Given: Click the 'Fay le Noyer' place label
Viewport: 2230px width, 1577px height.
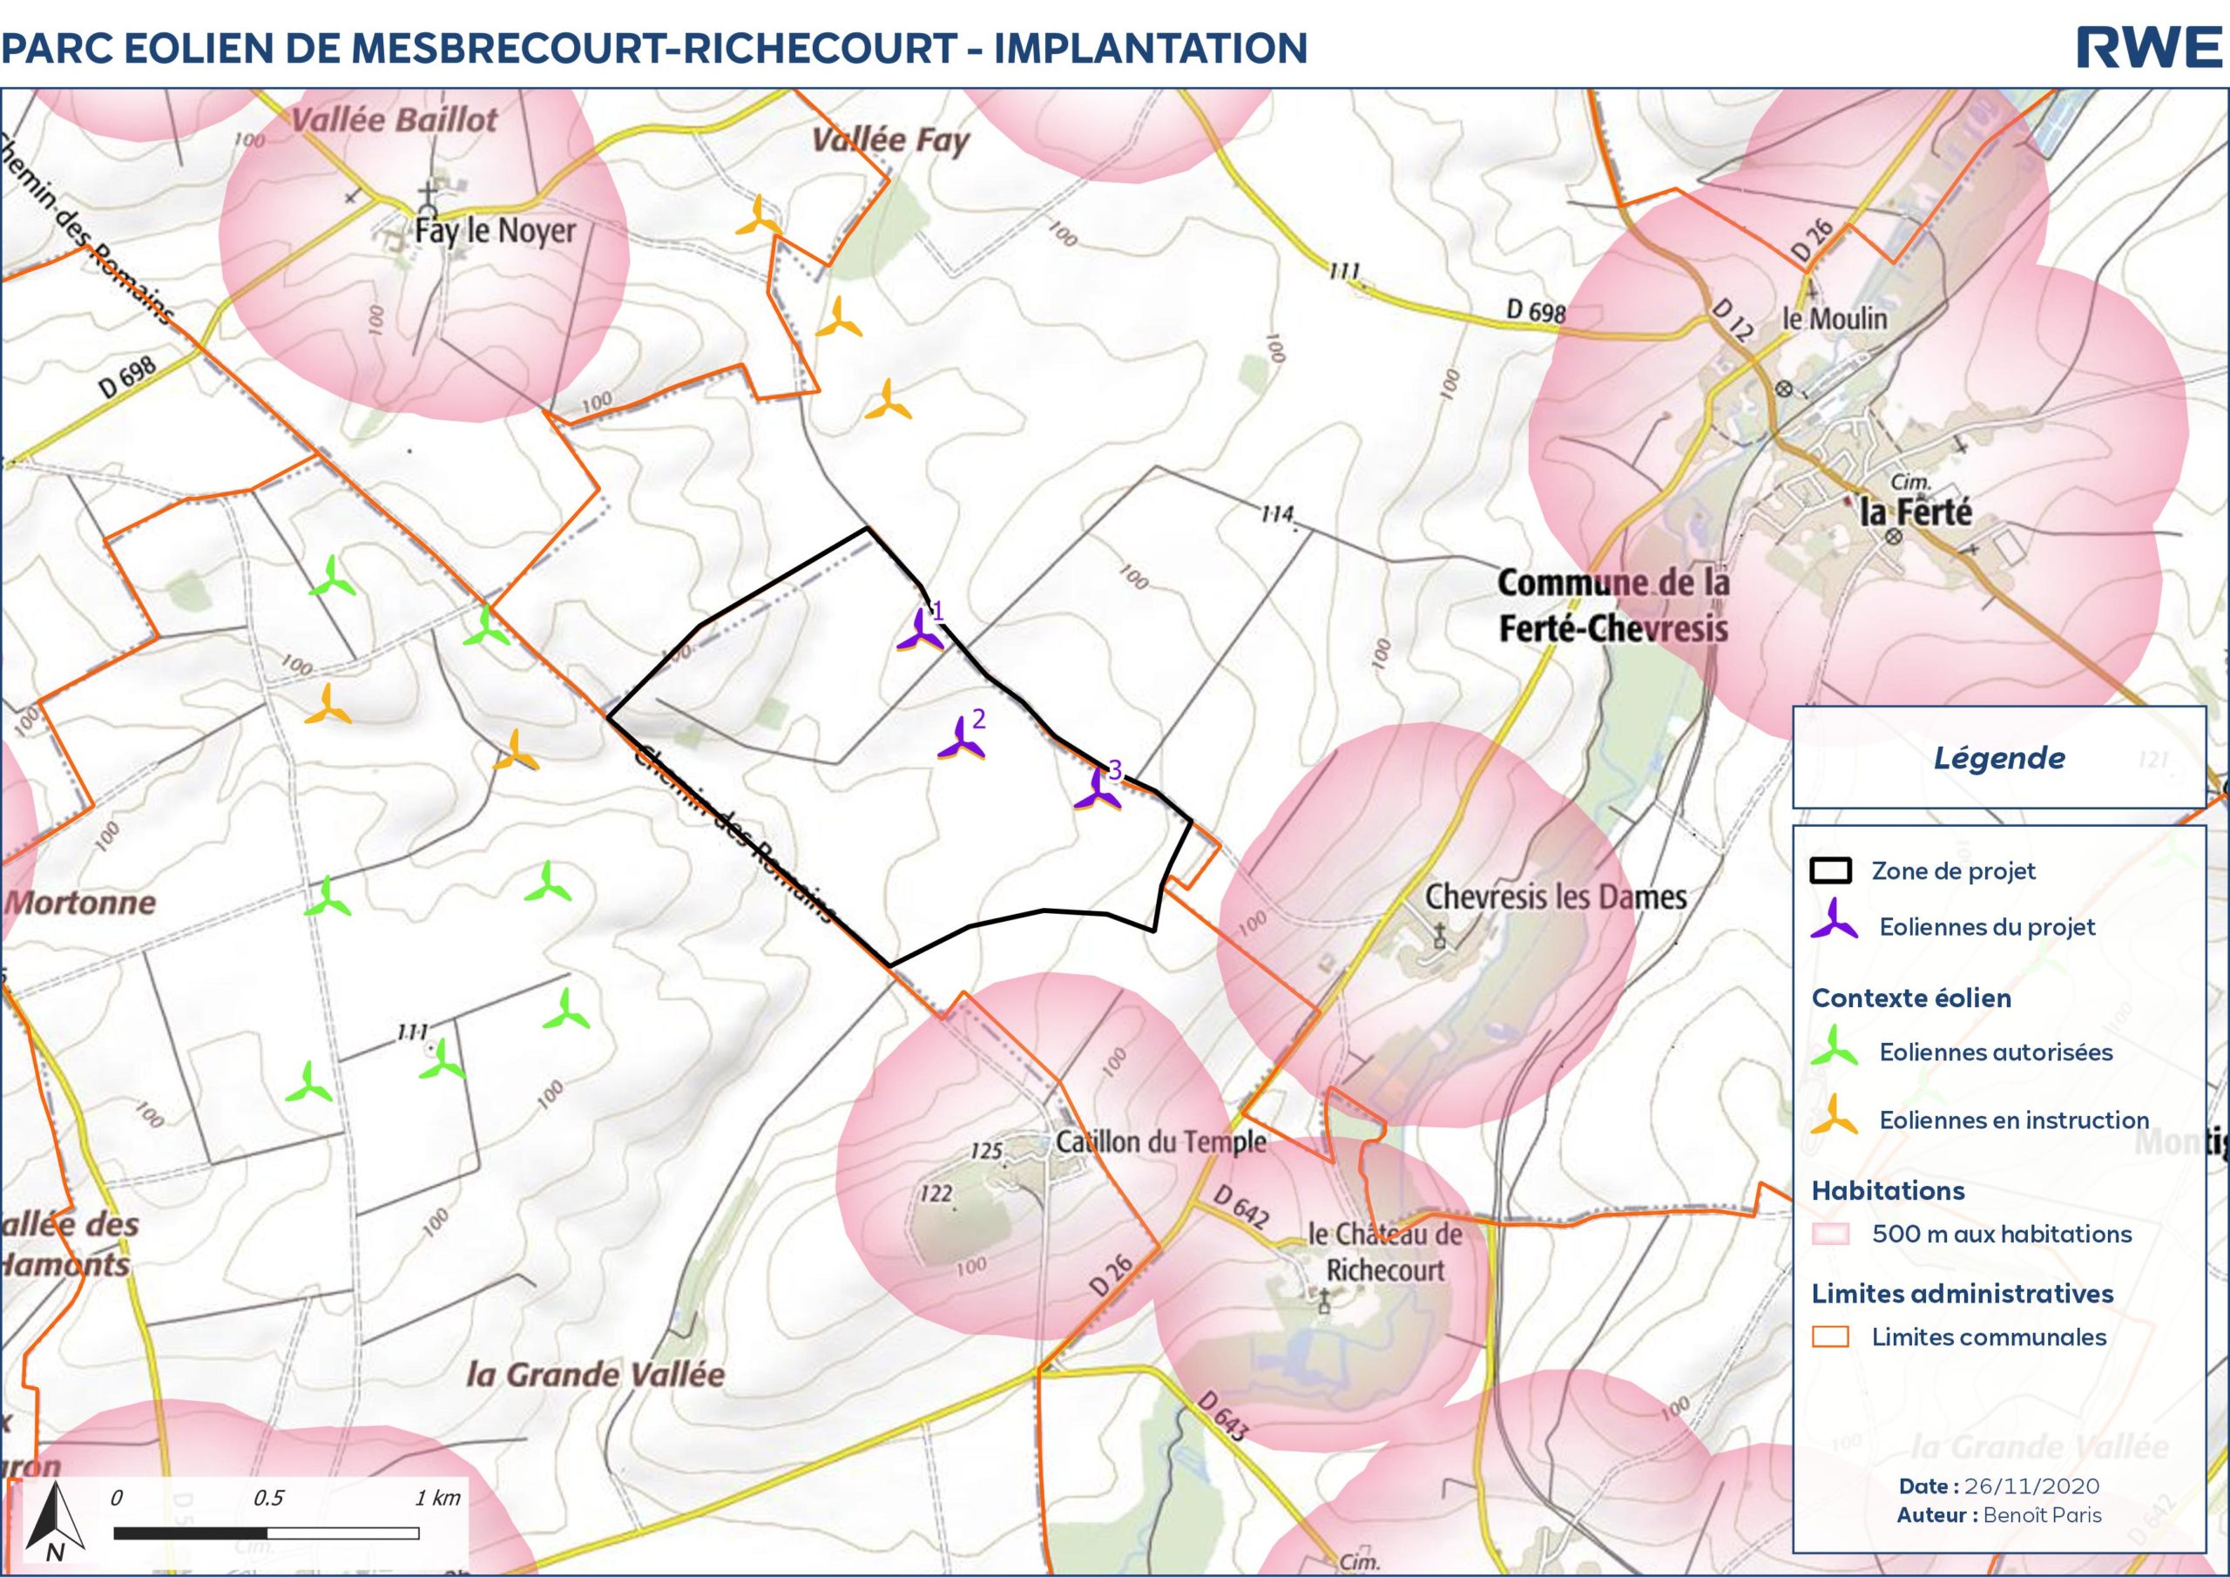Looking at the screenshot, I should [496, 231].
